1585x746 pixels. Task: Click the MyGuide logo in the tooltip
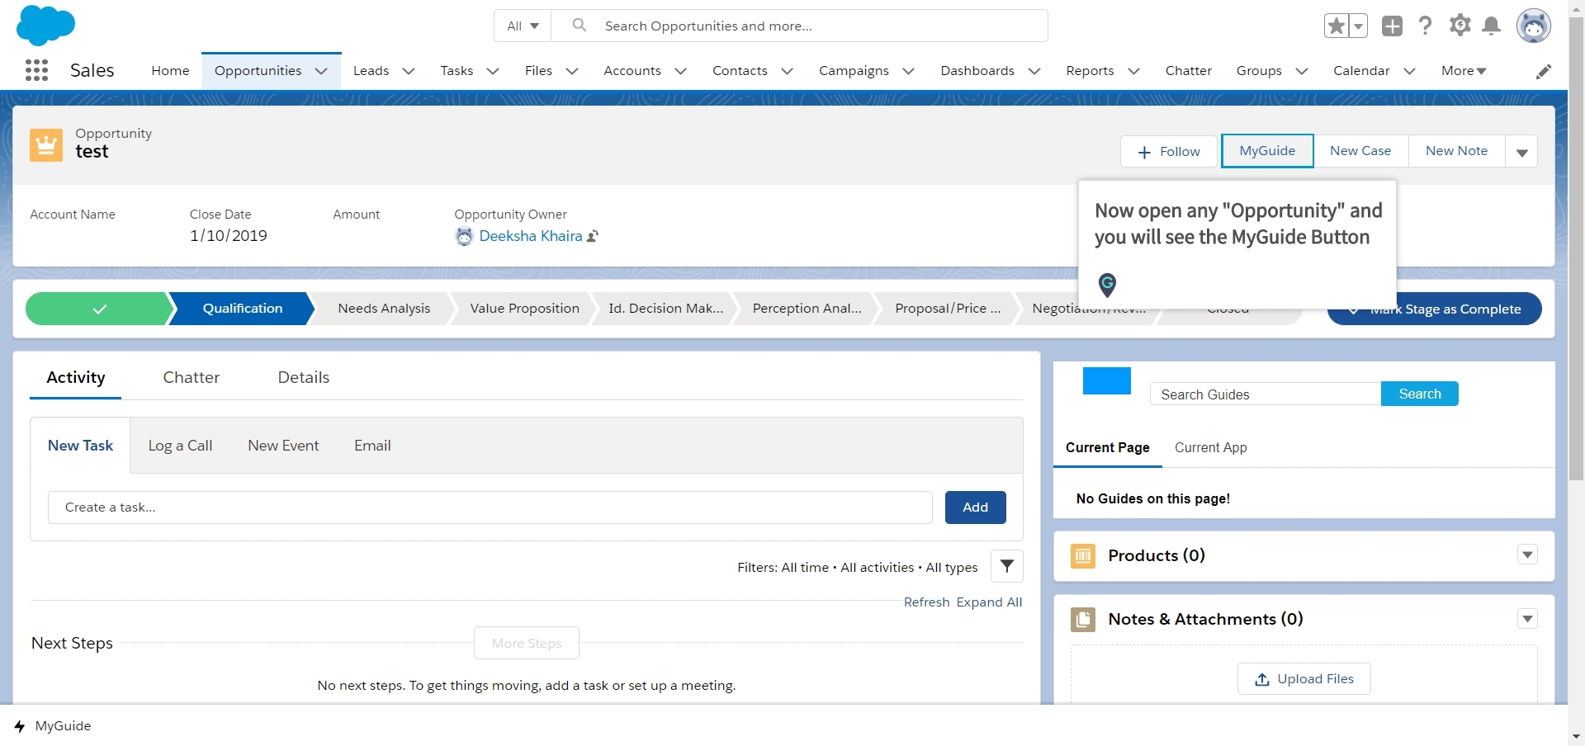point(1107,285)
